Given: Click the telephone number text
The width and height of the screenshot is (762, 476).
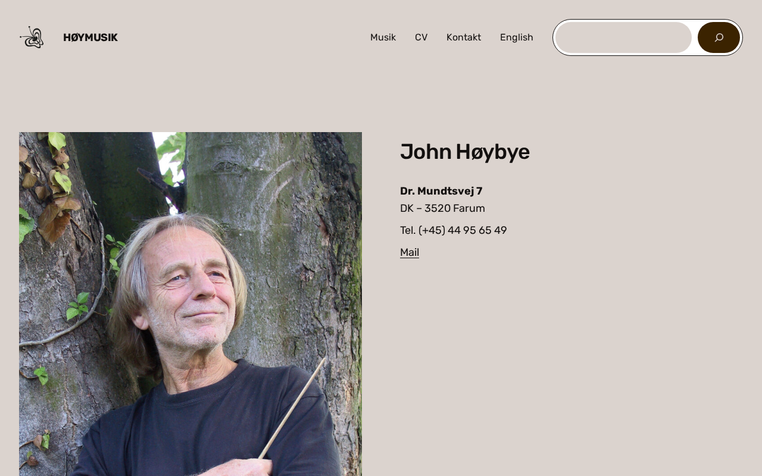Looking at the screenshot, I should click(x=454, y=230).
